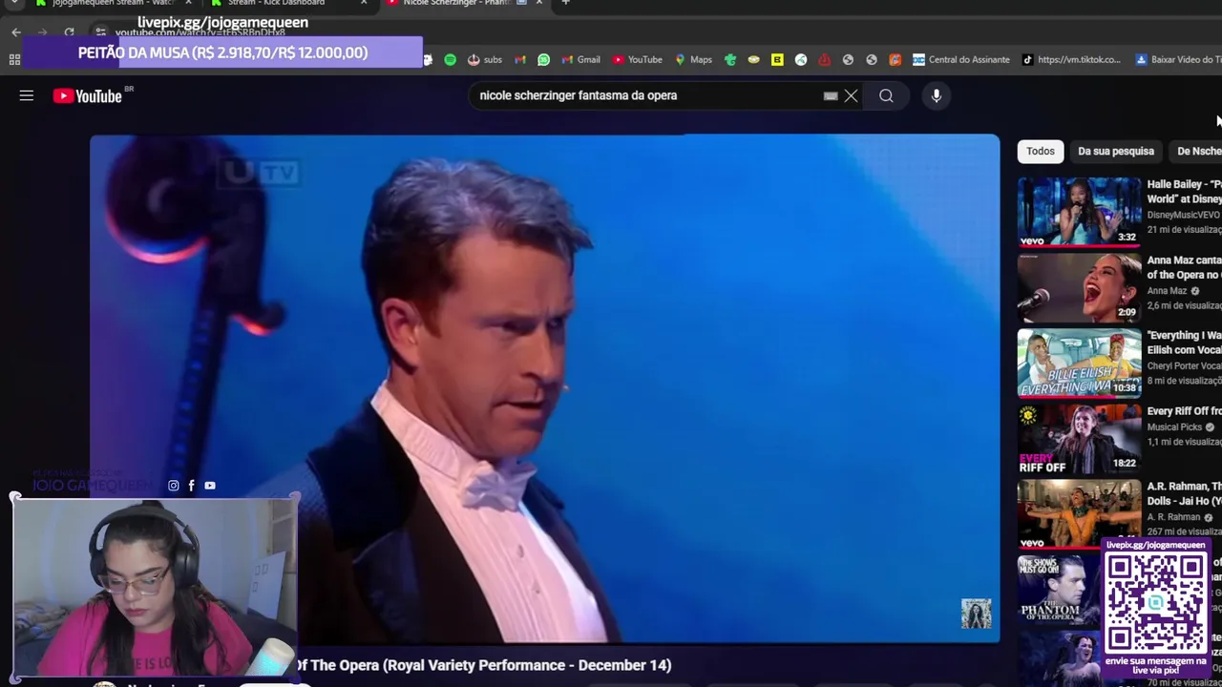
Task: Open Gmail bookmark
Action: tap(580, 59)
